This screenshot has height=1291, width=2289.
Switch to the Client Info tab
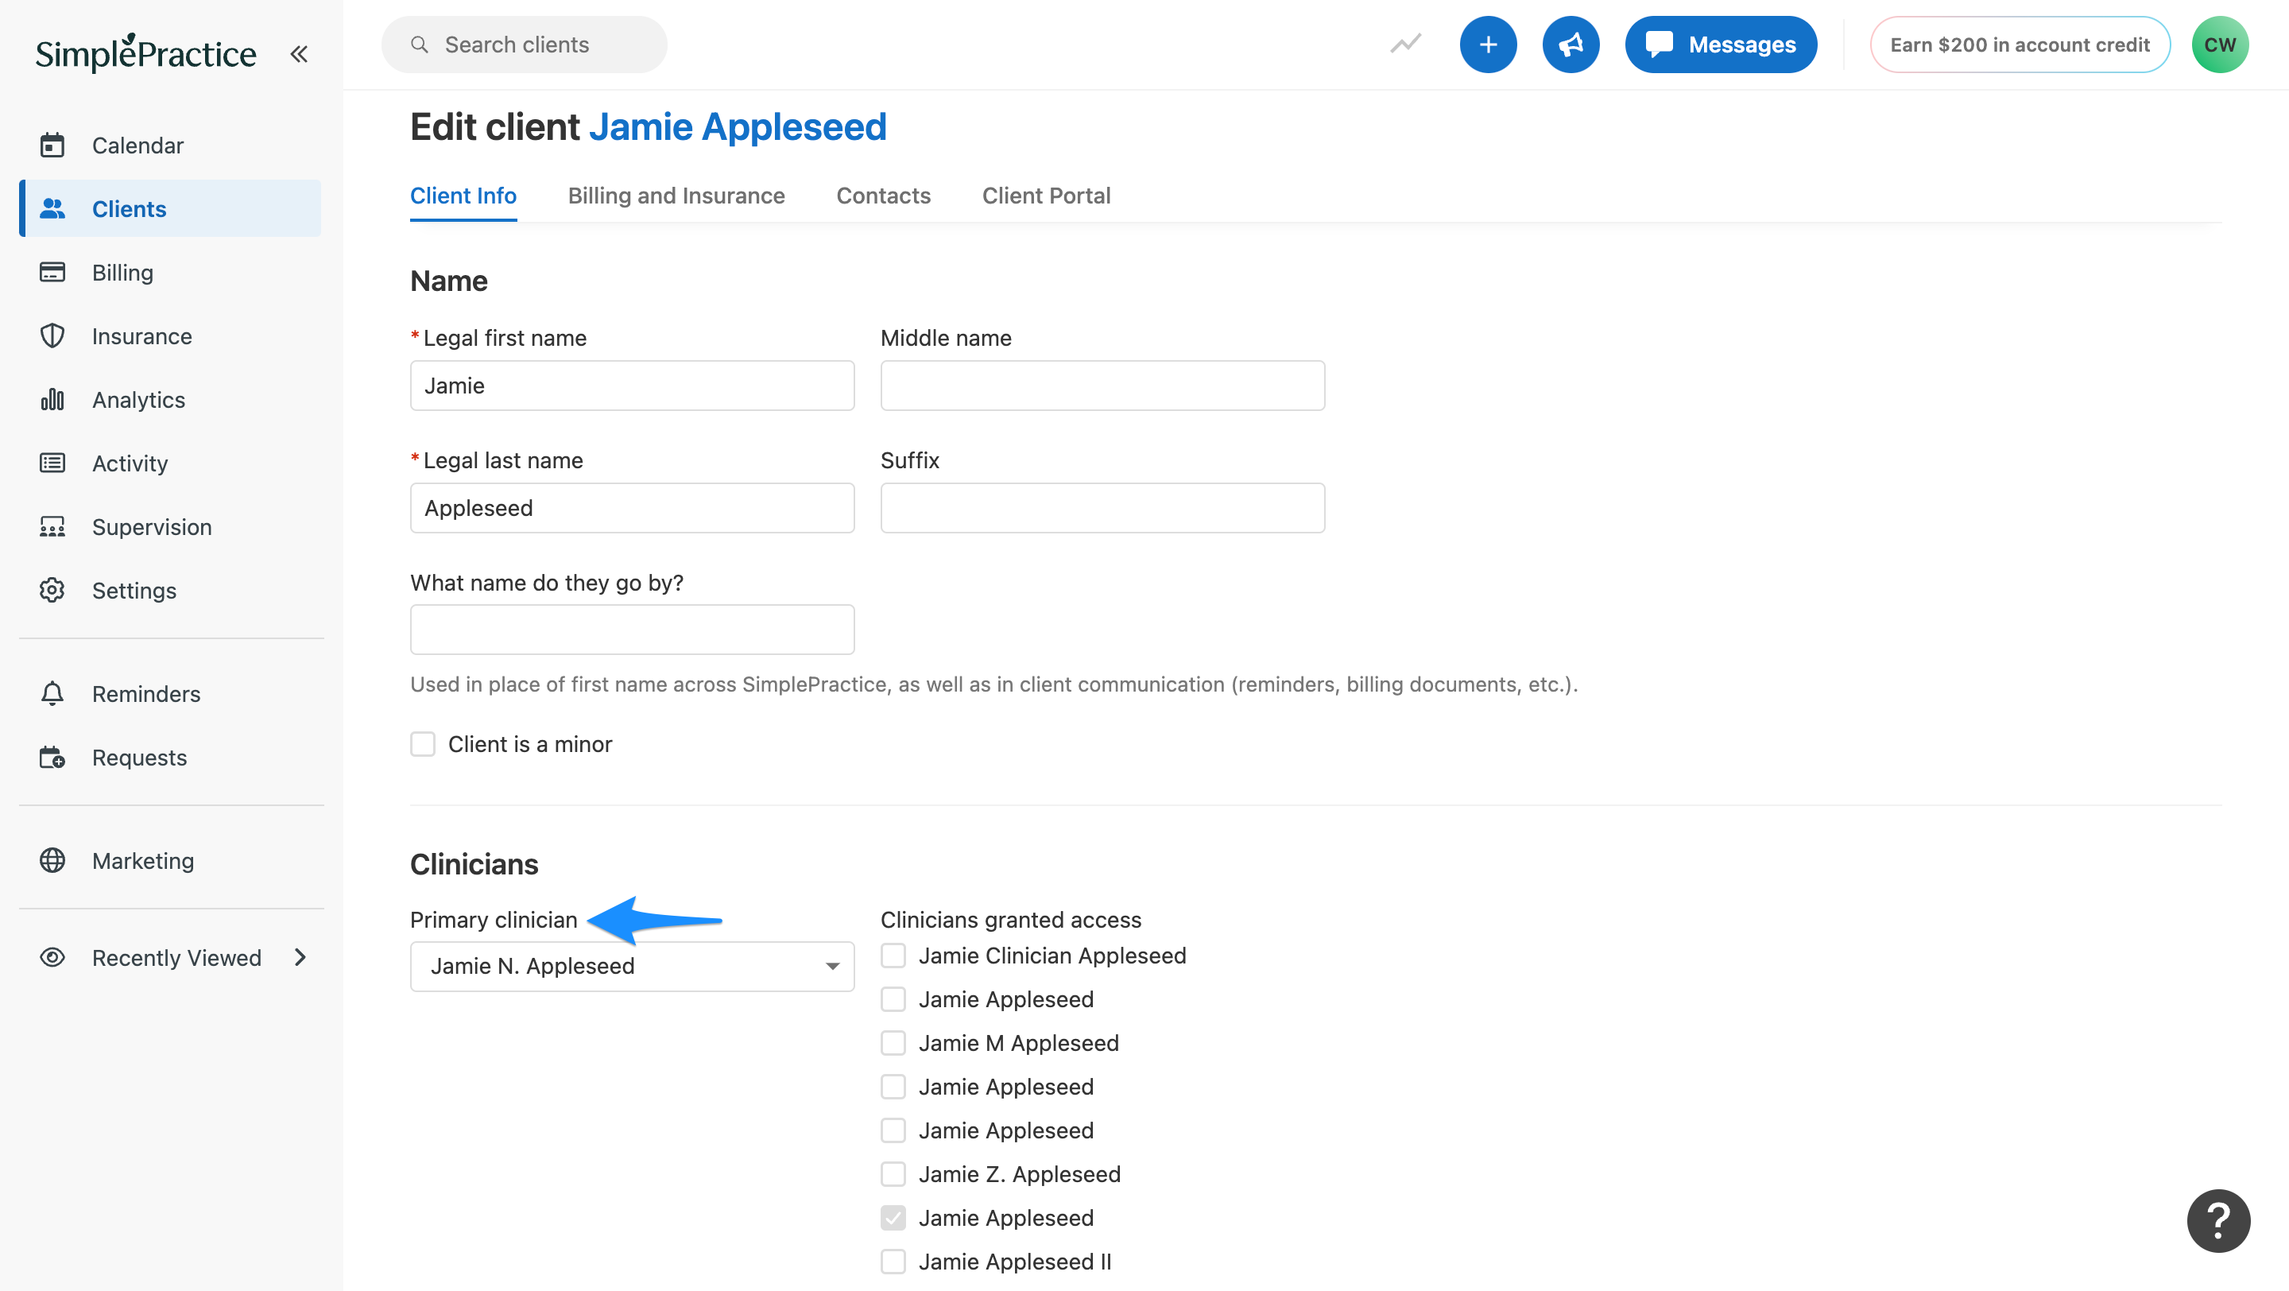point(463,196)
